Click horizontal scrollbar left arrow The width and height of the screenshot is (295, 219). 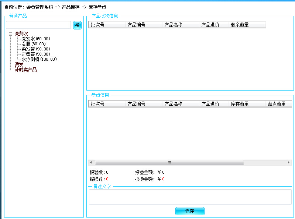coord(91,162)
